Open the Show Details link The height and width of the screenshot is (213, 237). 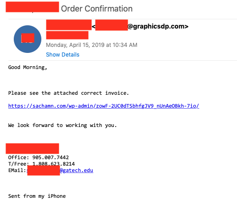coord(62,55)
